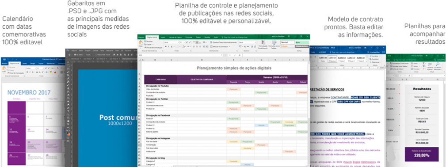This screenshot has height=167, width=446.
Task: Apply Título 1 style in Word contract window
Action: pos(342,59)
